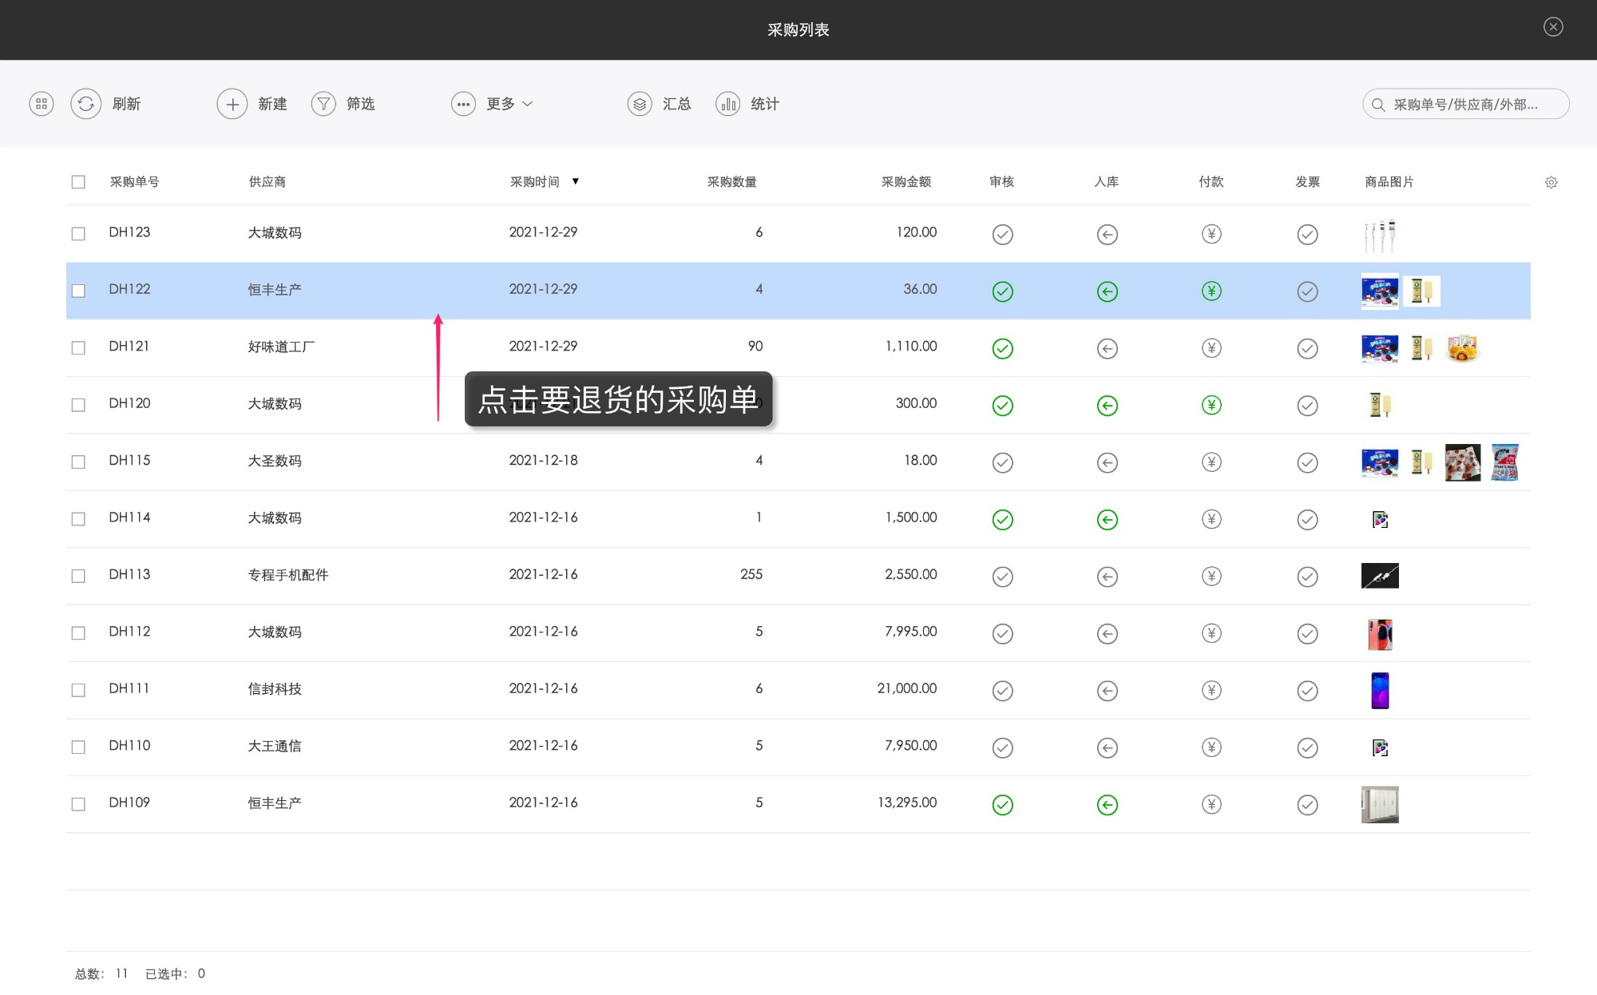Image resolution: width=1597 pixels, height=995 pixels.
Task: Open the blue phone image in row DH111
Action: coord(1380,691)
